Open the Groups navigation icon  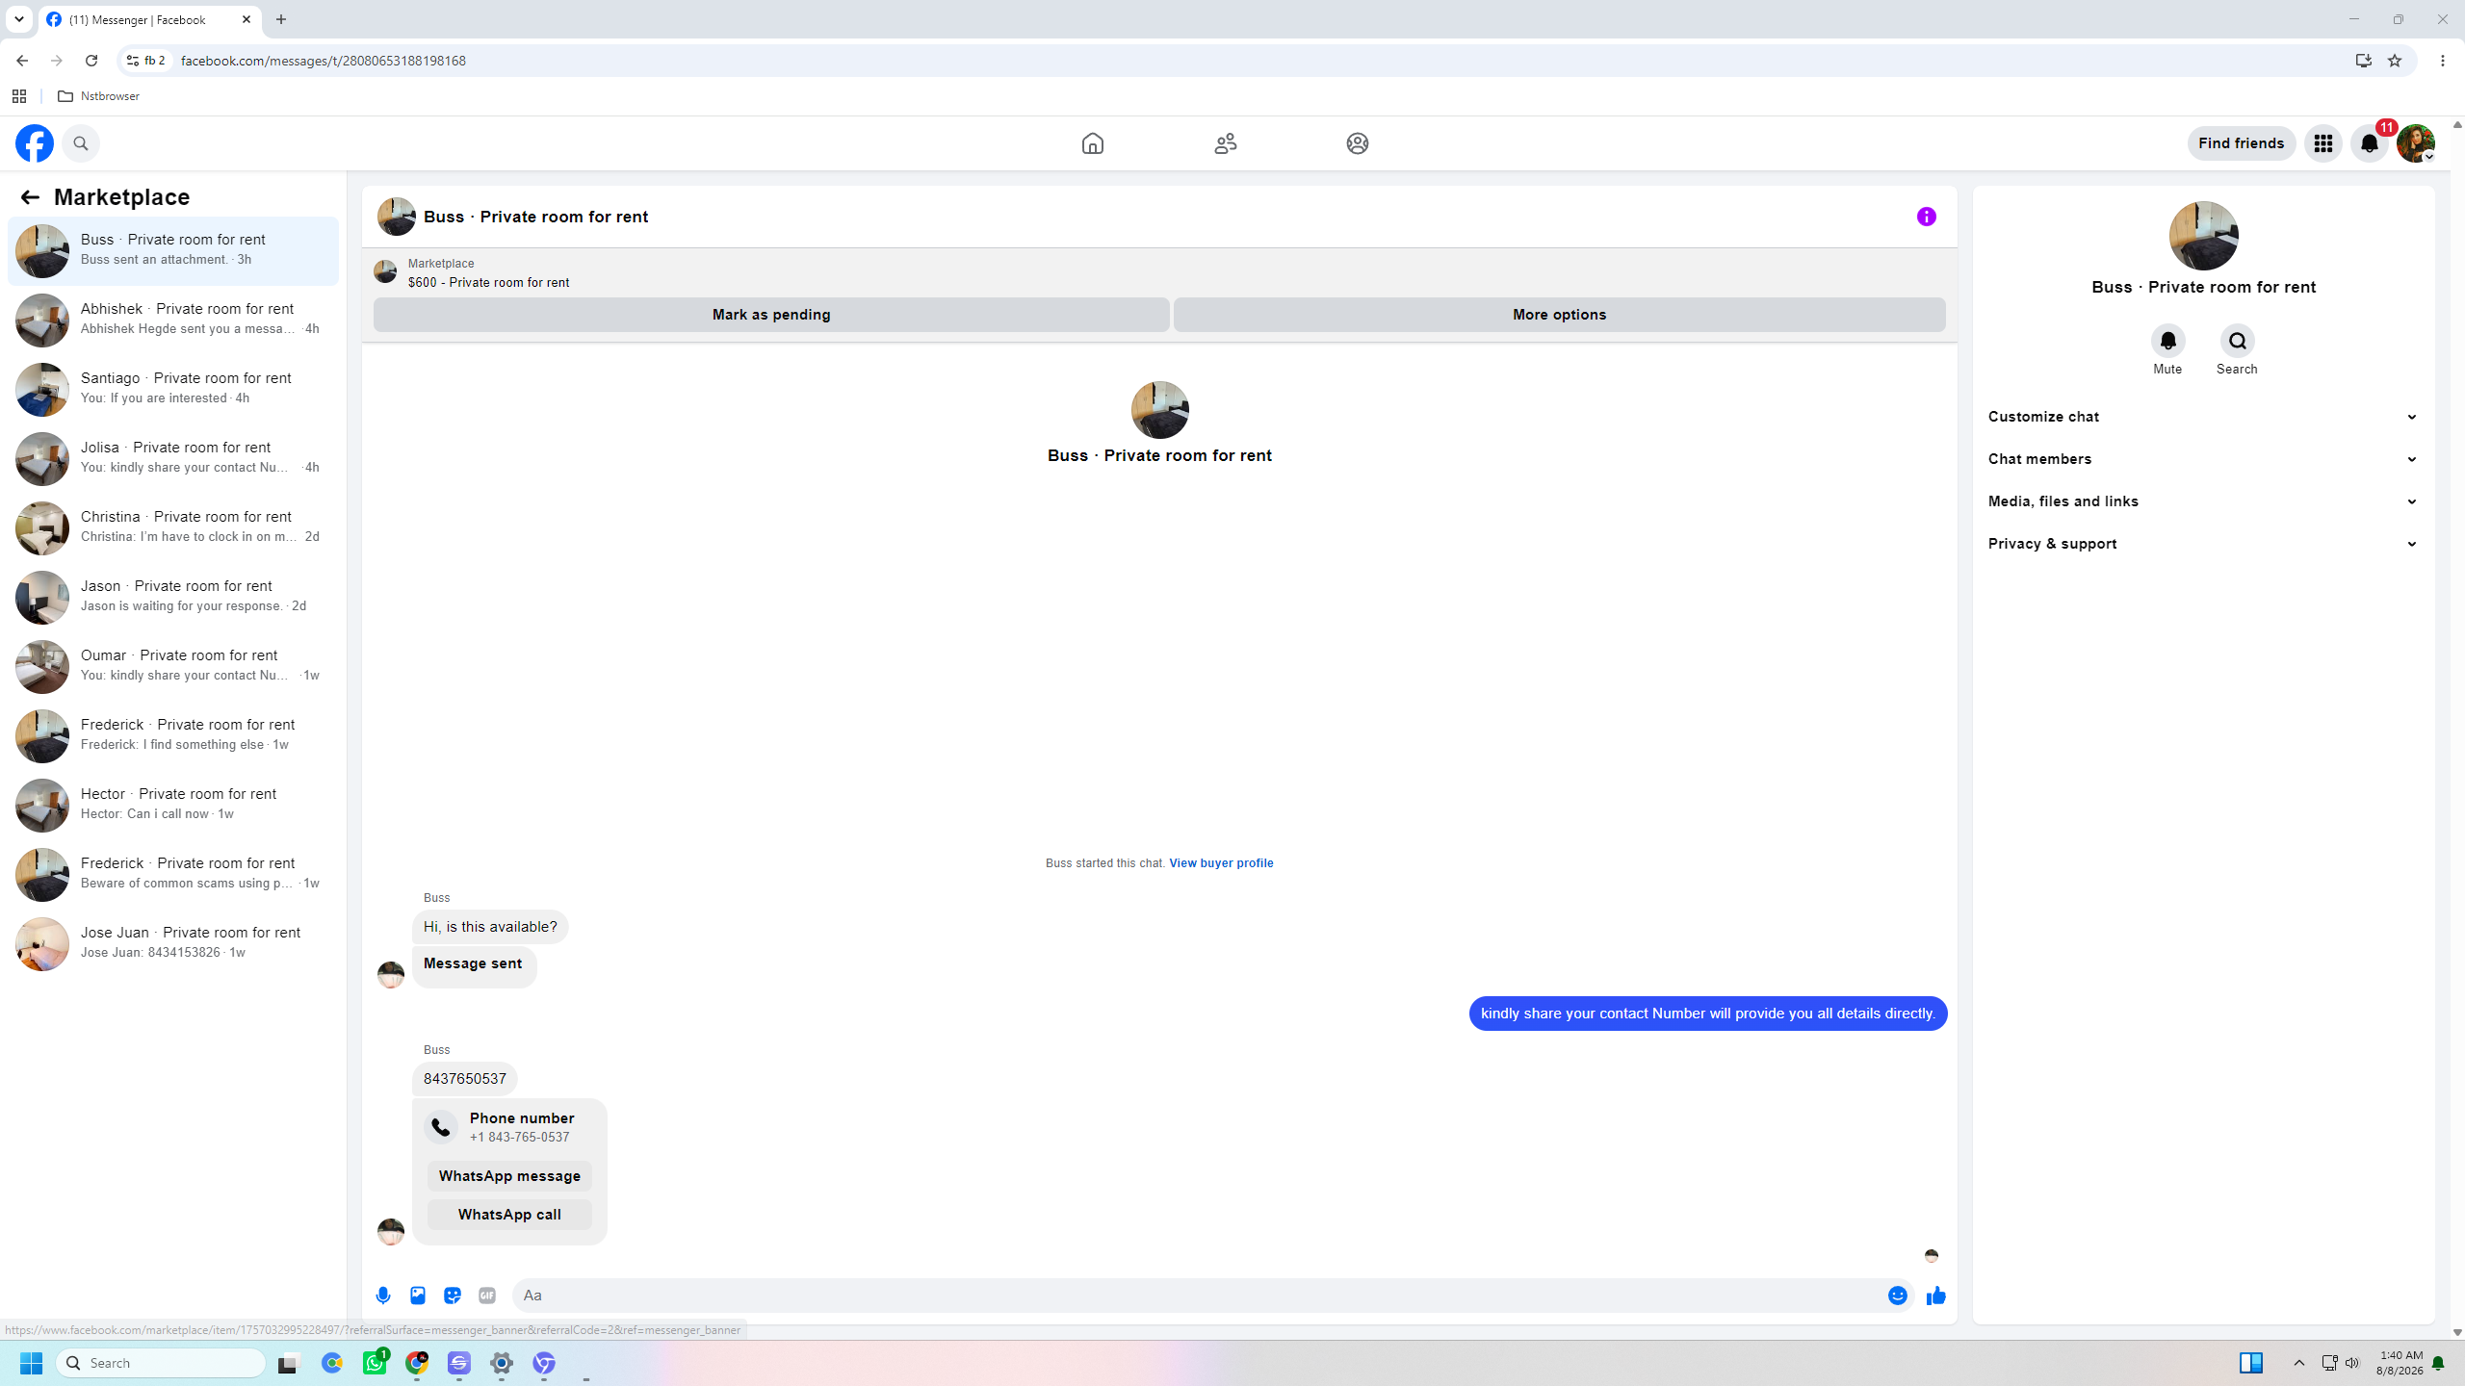point(1357,143)
